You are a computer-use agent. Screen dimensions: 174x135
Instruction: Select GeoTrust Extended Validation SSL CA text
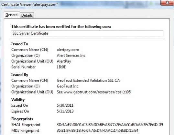pyautogui.click(x=88, y=80)
